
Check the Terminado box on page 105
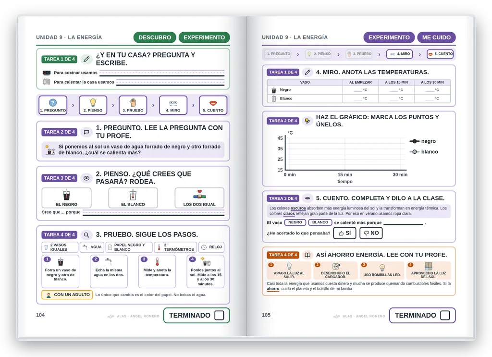click(445, 315)
